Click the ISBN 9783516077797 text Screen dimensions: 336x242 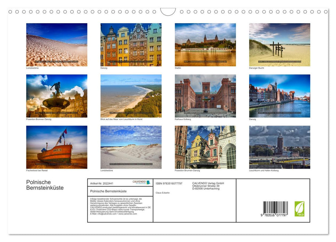(169, 183)
